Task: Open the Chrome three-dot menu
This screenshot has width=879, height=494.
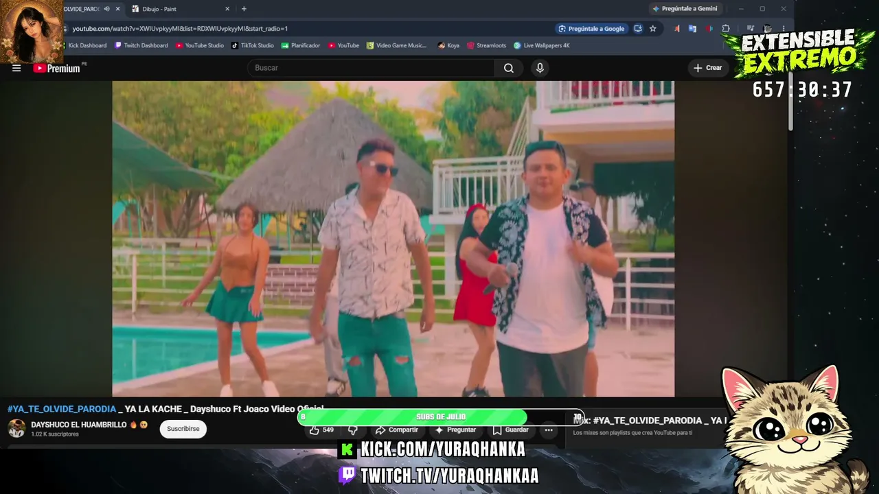Action: [784, 29]
